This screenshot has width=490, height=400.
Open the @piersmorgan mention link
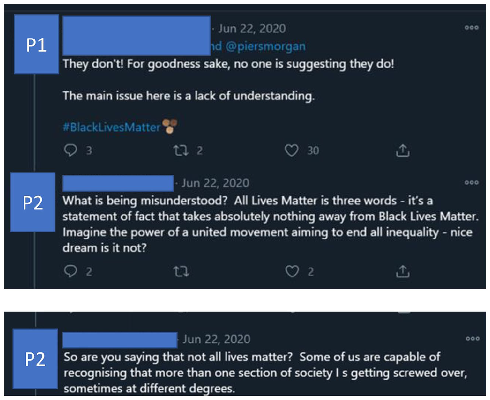[x=266, y=46]
